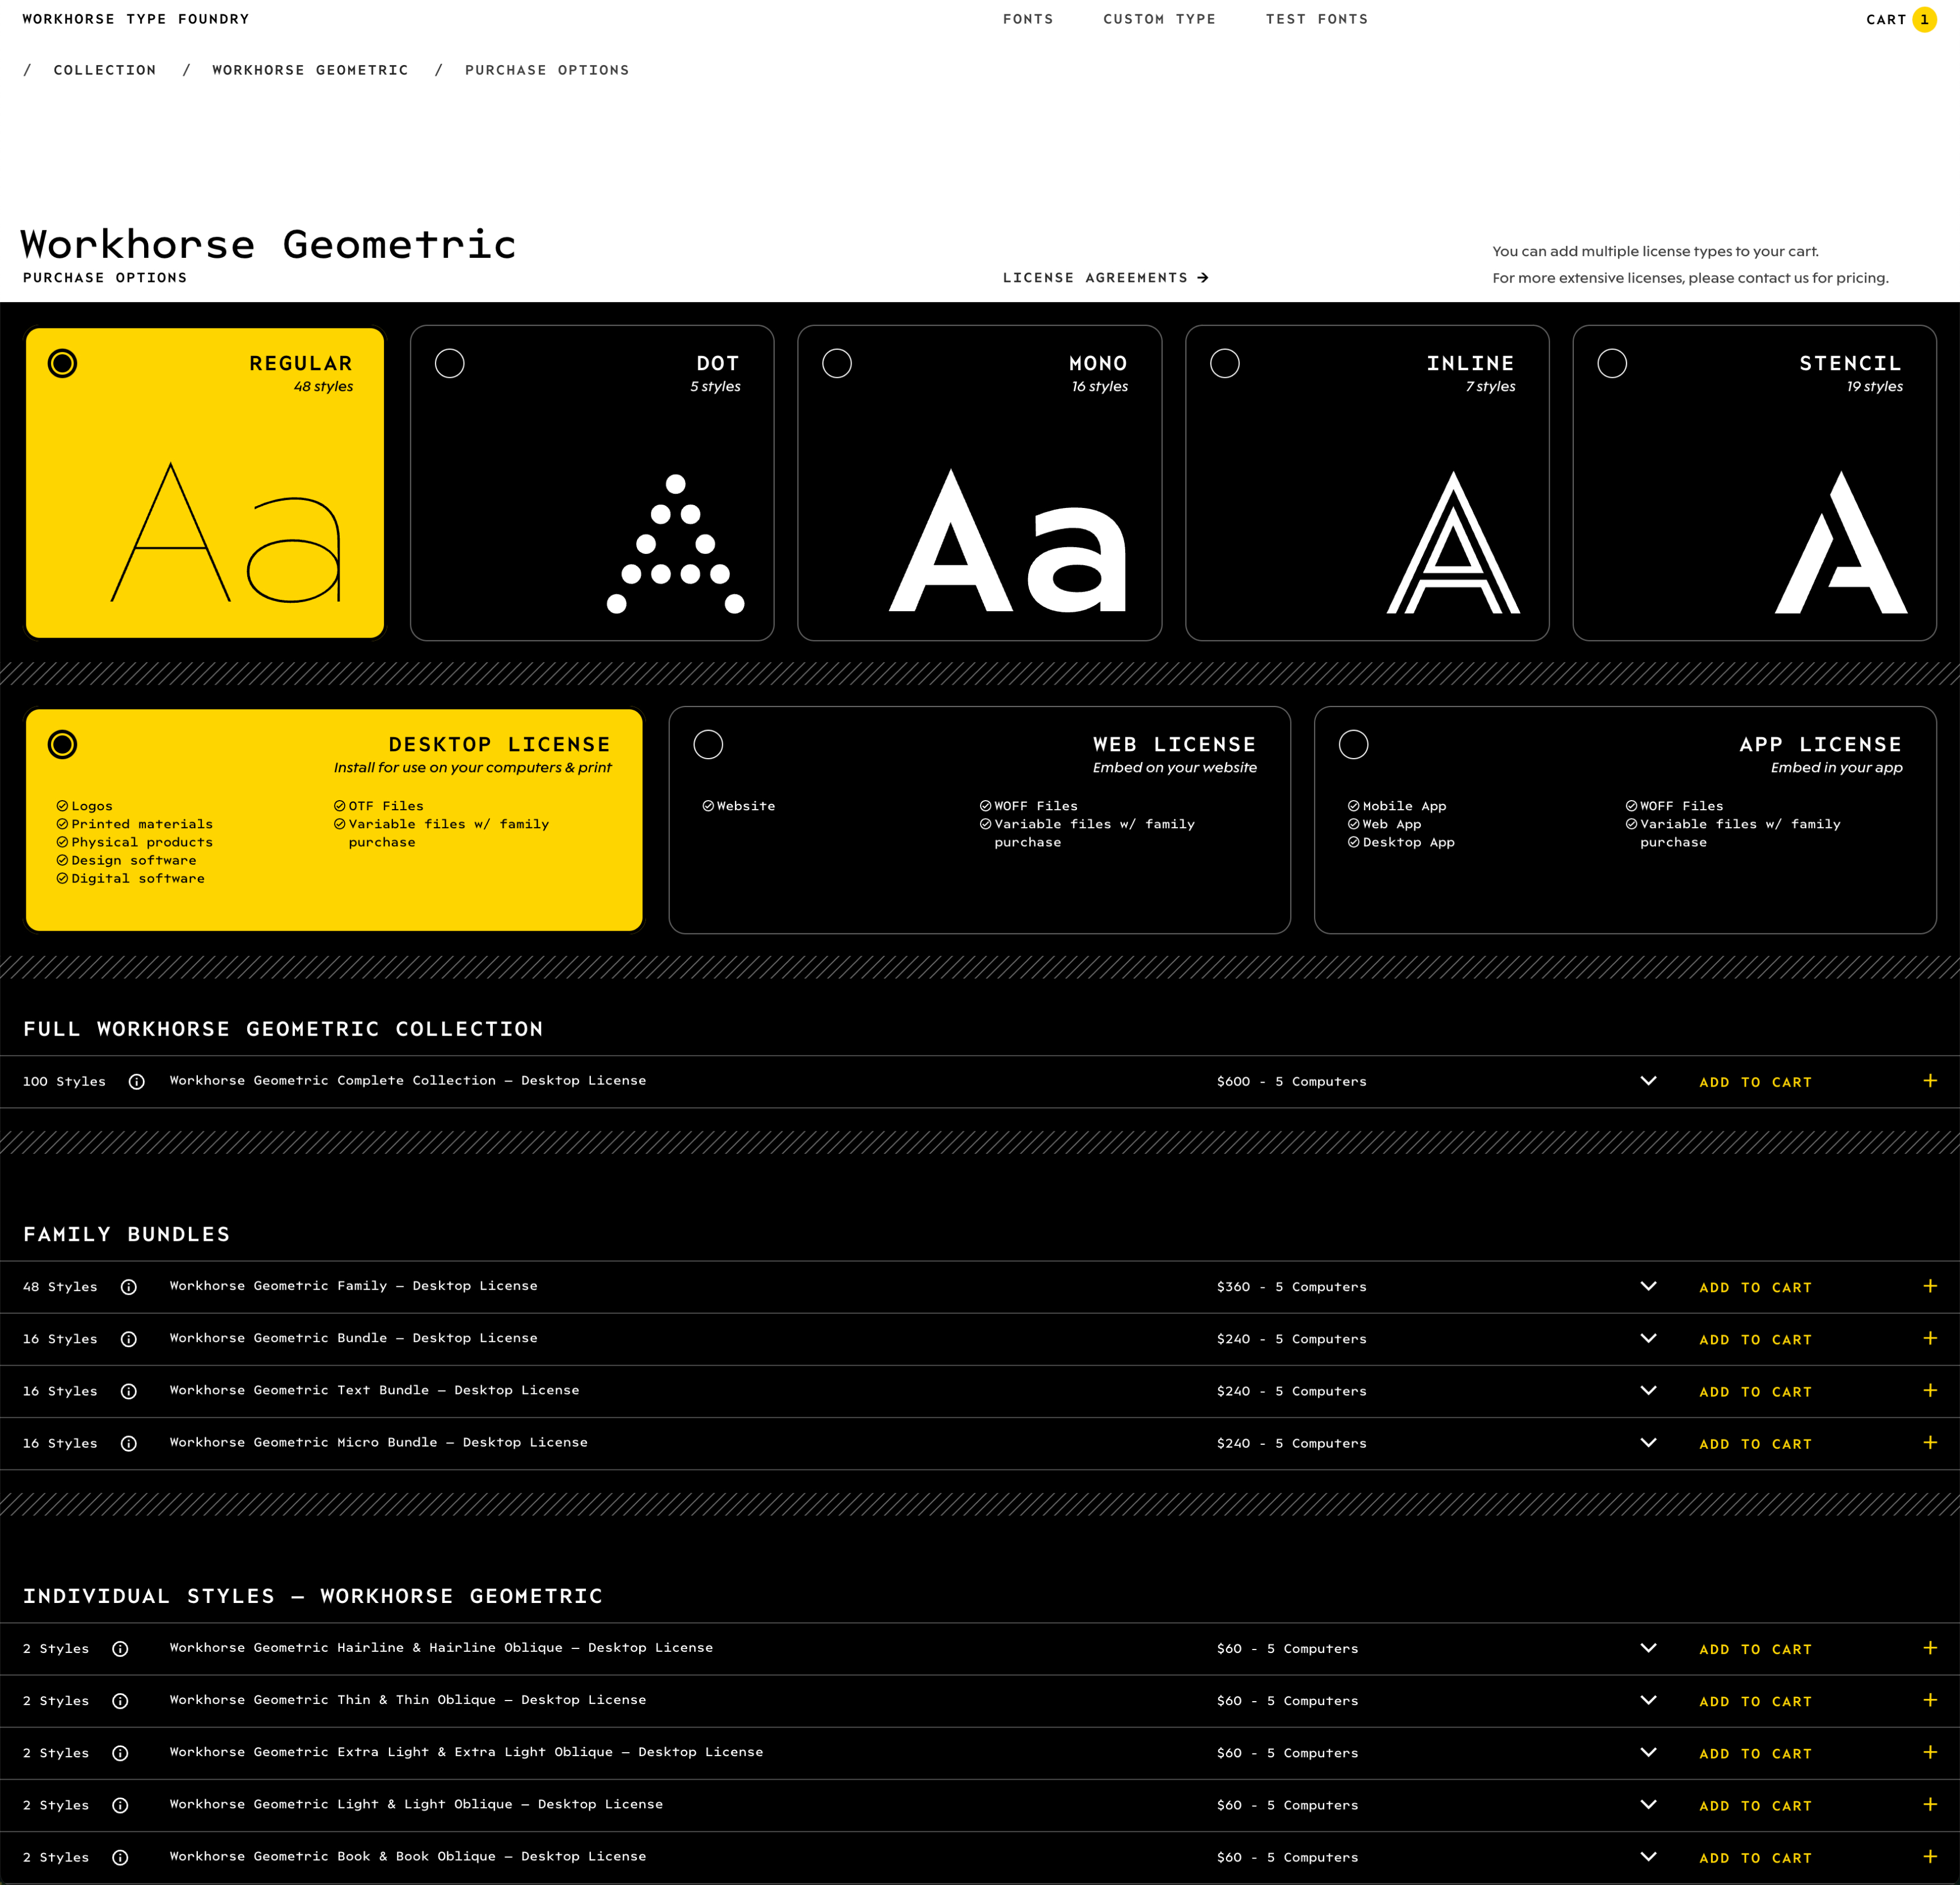Add Geometric Bundle to cart
This screenshot has width=1960, height=1885.
click(x=1755, y=1340)
